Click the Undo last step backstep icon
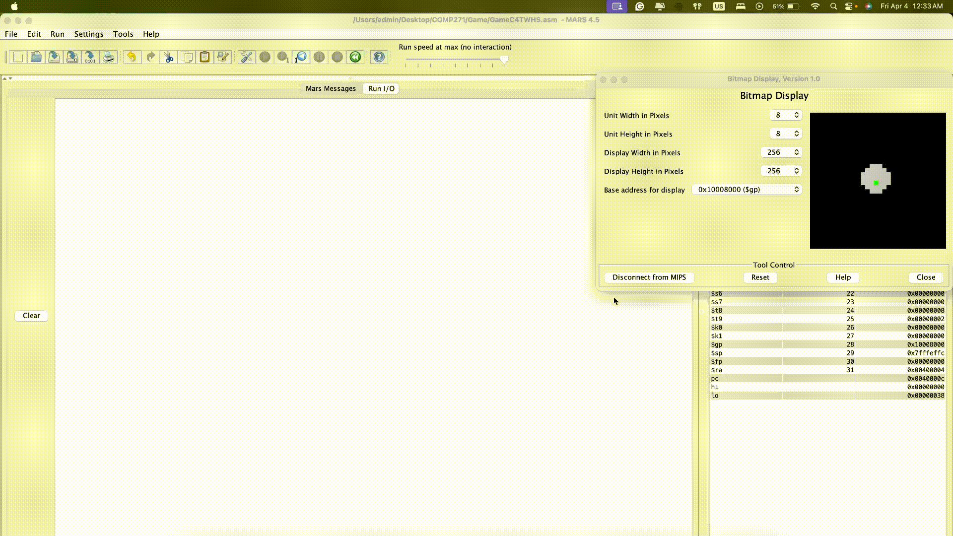 (301, 57)
